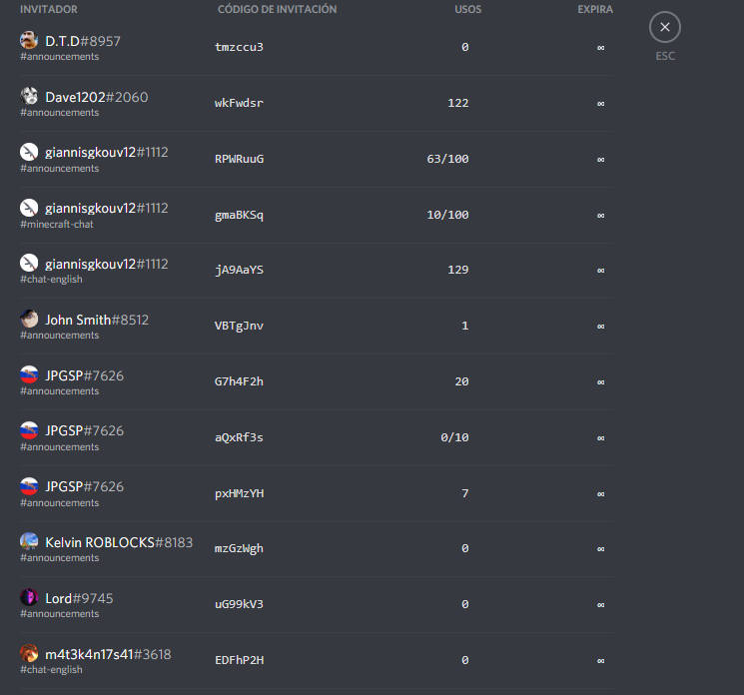Click Kelvin ROBLOCKS#8183 avatar
Viewport: 744px width, 695px height.
[x=29, y=541]
